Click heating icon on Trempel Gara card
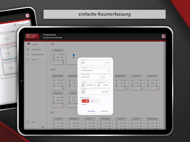Viewport: 190px width, 142px height. pos(126,88)
